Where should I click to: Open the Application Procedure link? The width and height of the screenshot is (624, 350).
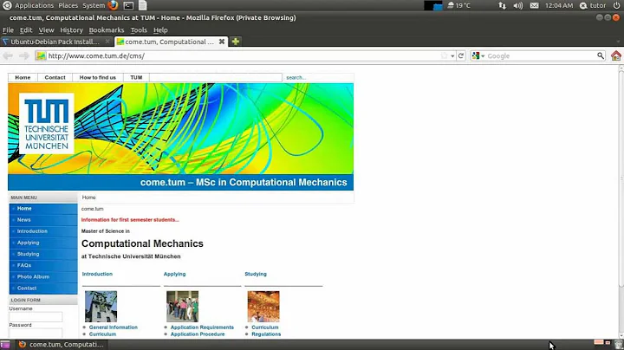198,334
